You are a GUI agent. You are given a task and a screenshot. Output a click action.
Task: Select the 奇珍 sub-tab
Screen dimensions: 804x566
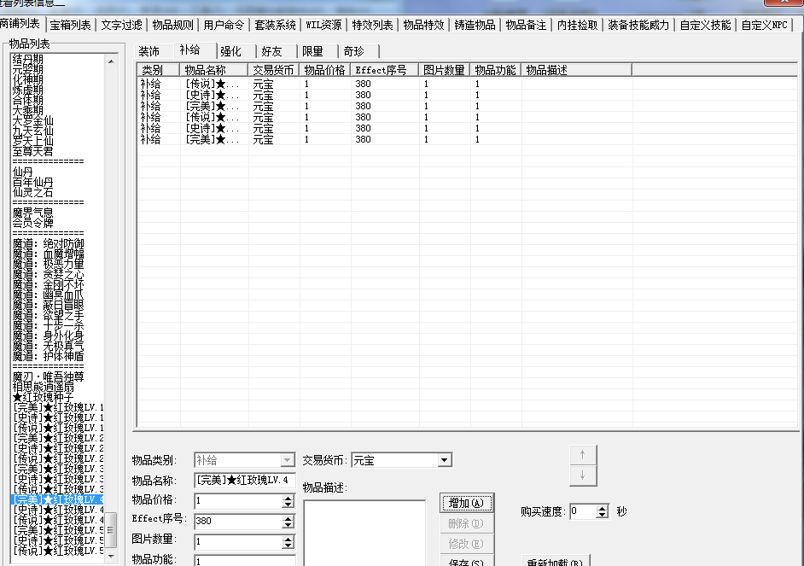click(355, 50)
